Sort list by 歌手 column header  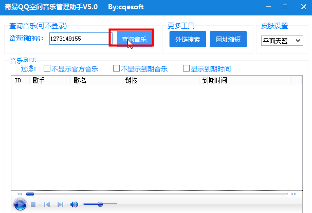[x=50, y=80]
